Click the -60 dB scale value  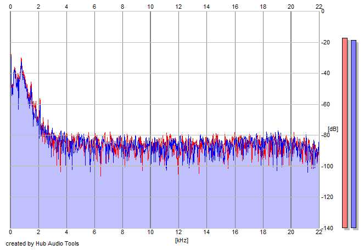(x=326, y=104)
